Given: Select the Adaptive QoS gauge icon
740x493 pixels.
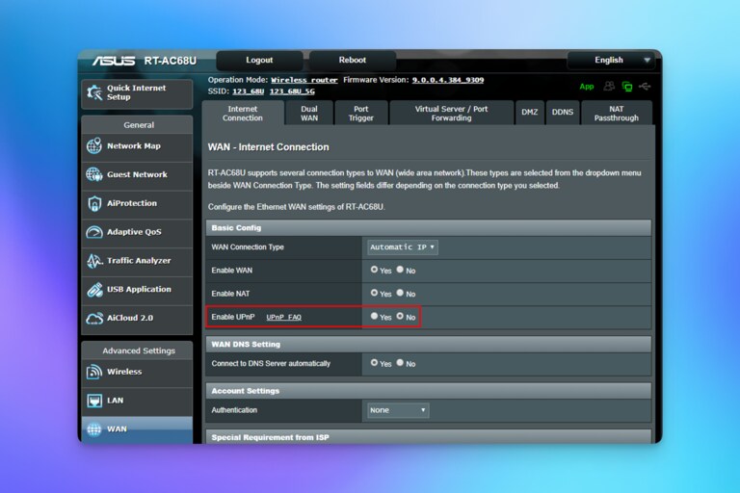Looking at the screenshot, I should click(94, 232).
